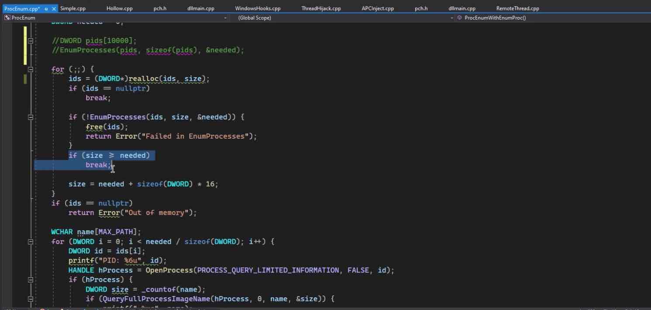The image size is (651, 310).
Task: Click the "Failed in EnumProcesses" string
Action: (195, 136)
